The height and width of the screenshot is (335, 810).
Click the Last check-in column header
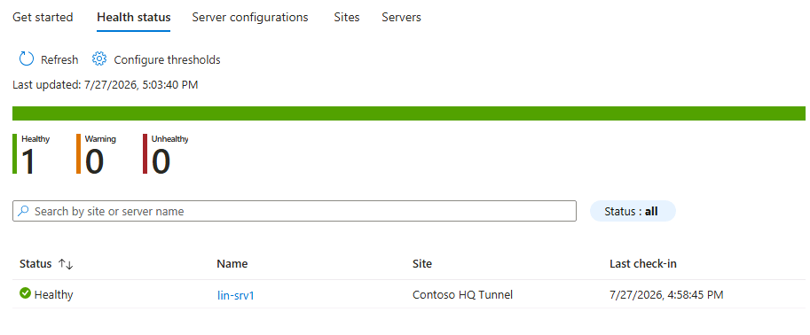[x=643, y=264]
